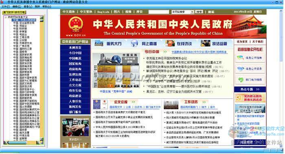Open the English version link
The image size is (285, 154).
(103, 12)
